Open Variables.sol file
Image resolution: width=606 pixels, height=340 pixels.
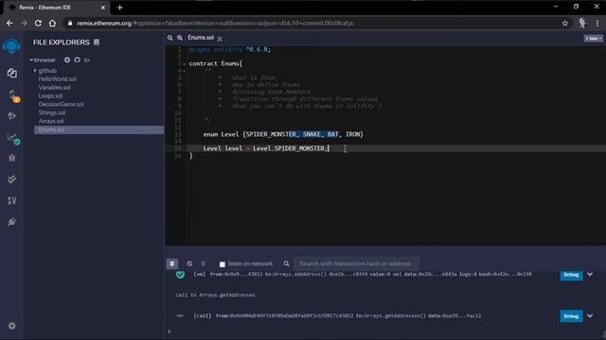point(55,88)
